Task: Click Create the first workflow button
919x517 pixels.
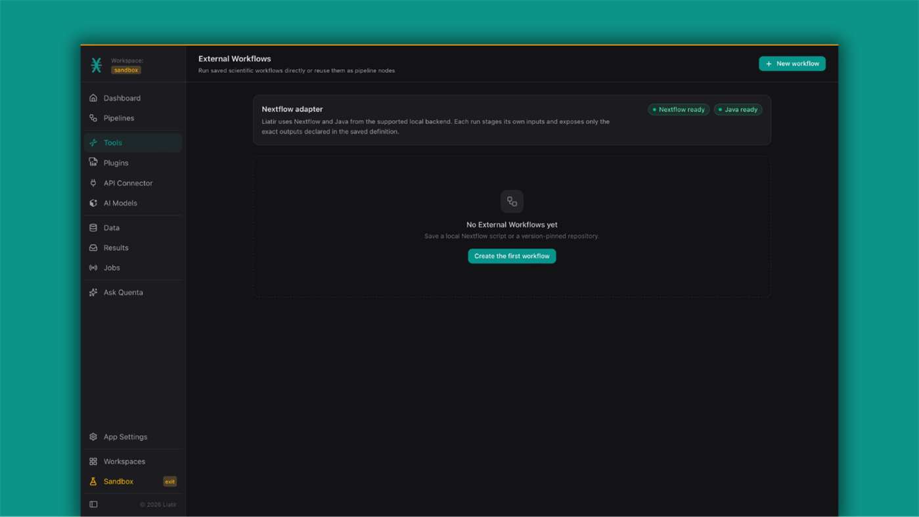Action: pos(512,256)
